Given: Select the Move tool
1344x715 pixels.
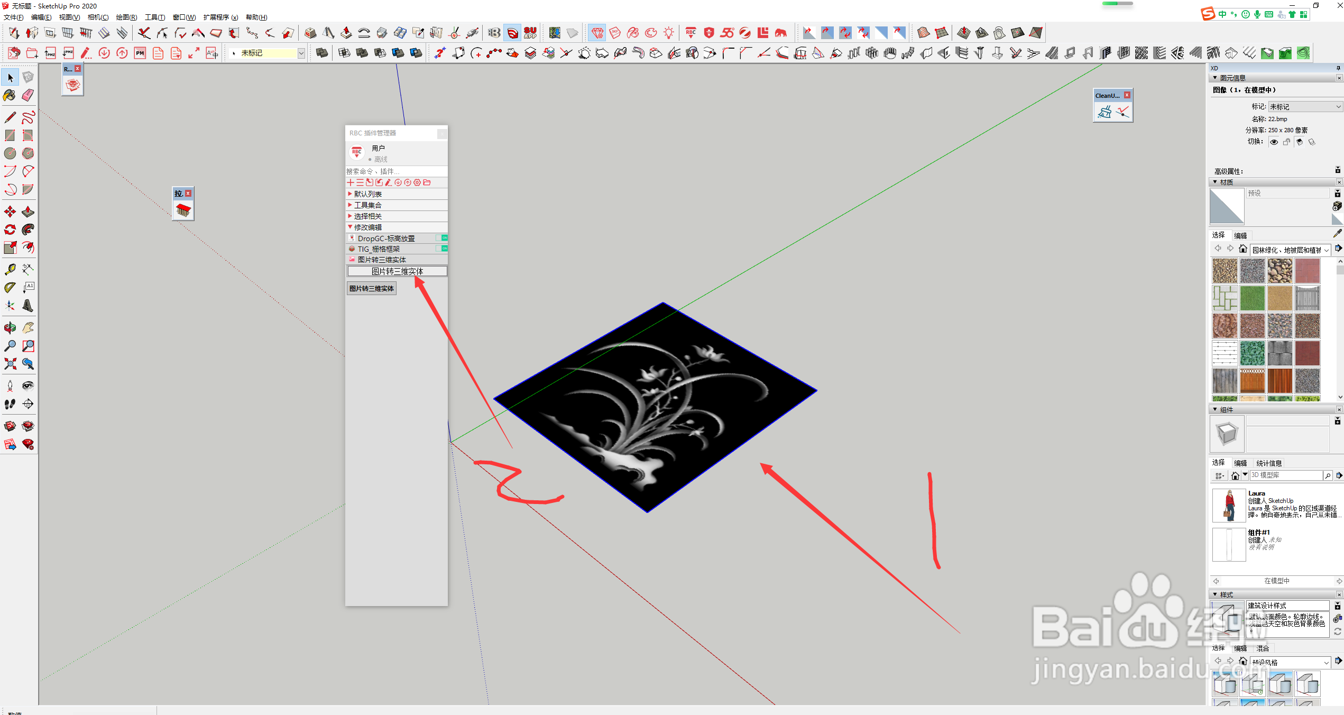Looking at the screenshot, I should click(x=10, y=212).
